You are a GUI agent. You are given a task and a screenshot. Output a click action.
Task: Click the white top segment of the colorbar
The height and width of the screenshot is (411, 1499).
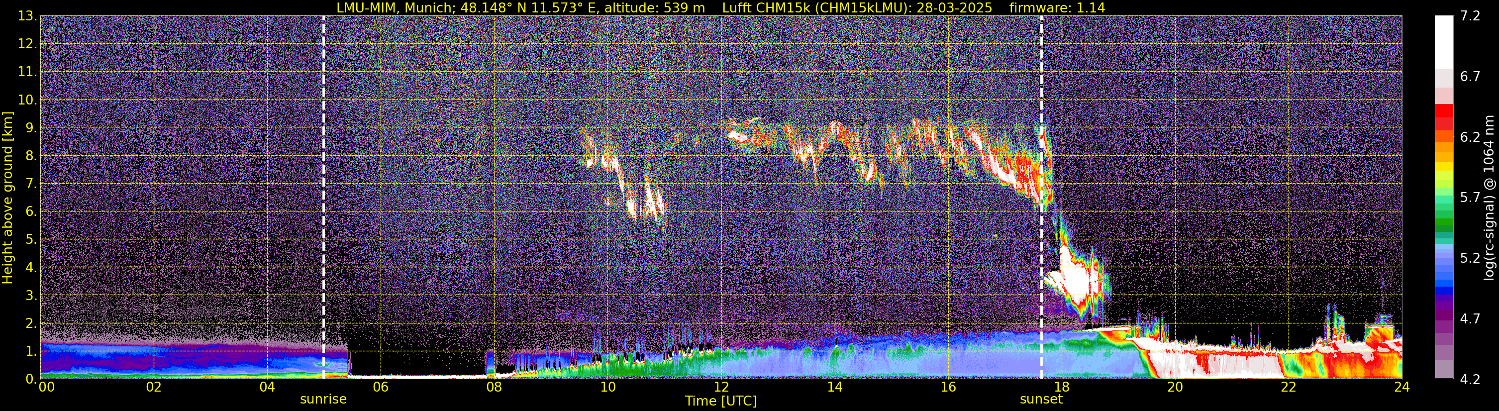click(1444, 42)
